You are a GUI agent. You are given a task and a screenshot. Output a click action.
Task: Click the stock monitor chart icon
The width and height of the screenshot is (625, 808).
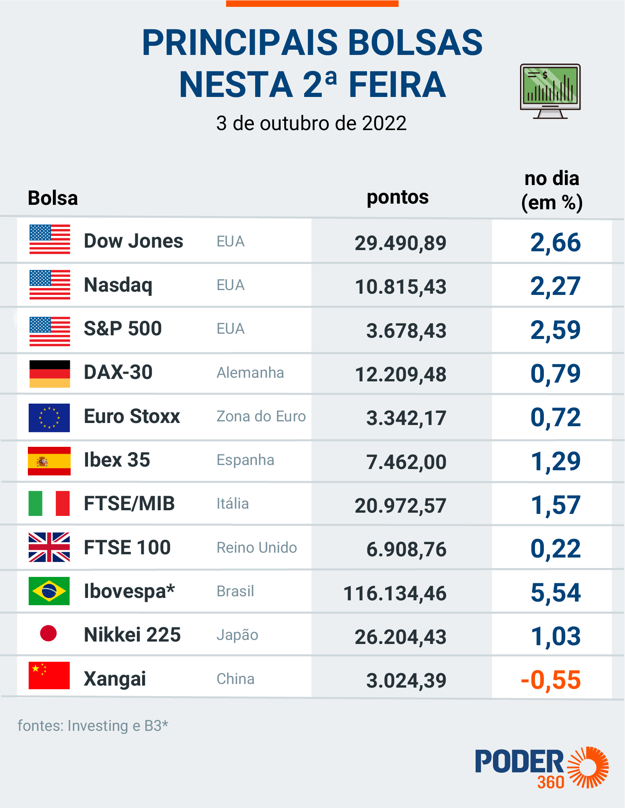click(550, 91)
